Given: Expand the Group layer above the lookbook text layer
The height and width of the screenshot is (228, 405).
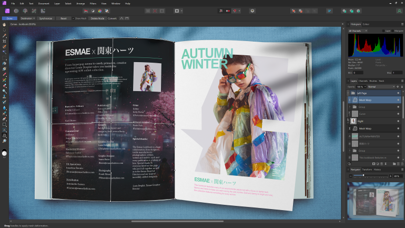Looking at the screenshot, I should [350, 151].
